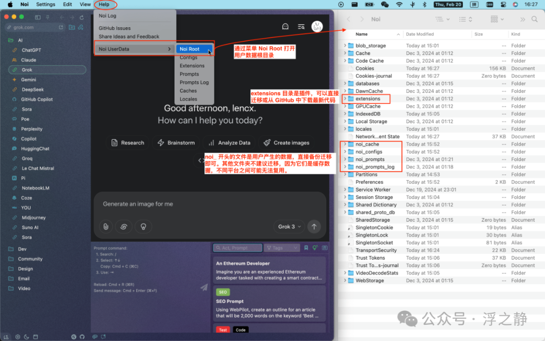
Task: Click the pin icon in Noi toolbar
Action: (x=47, y=17)
